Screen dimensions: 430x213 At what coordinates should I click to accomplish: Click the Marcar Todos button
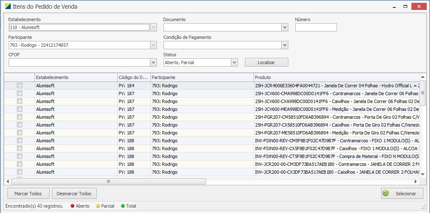click(x=28, y=194)
